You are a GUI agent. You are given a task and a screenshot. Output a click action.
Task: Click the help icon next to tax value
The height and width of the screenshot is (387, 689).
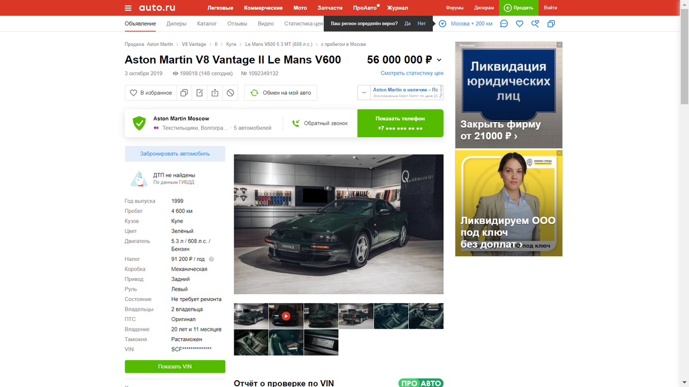click(x=211, y=259)
